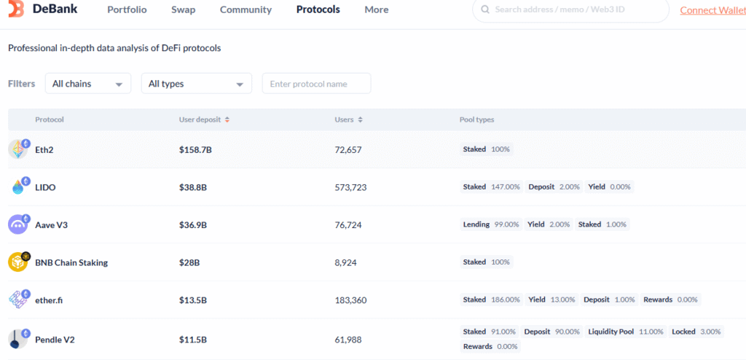Open the All chains dropdown
The image size is (746, 360).
point(88,83)
